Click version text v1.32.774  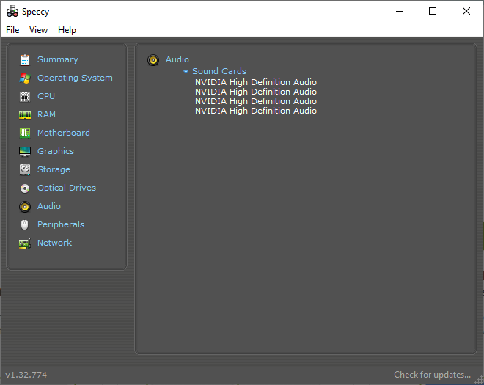coord(26,375)
